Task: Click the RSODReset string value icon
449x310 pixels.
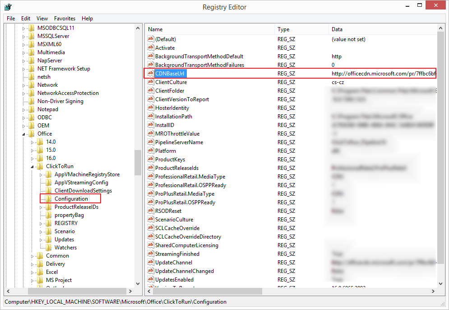Action: pyautogui.click(x=151, y=211)
